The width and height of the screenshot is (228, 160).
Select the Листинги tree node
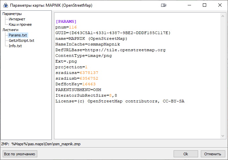coord(11,30)
